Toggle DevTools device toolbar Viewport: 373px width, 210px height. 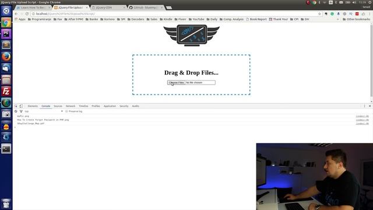click(21, 106)
